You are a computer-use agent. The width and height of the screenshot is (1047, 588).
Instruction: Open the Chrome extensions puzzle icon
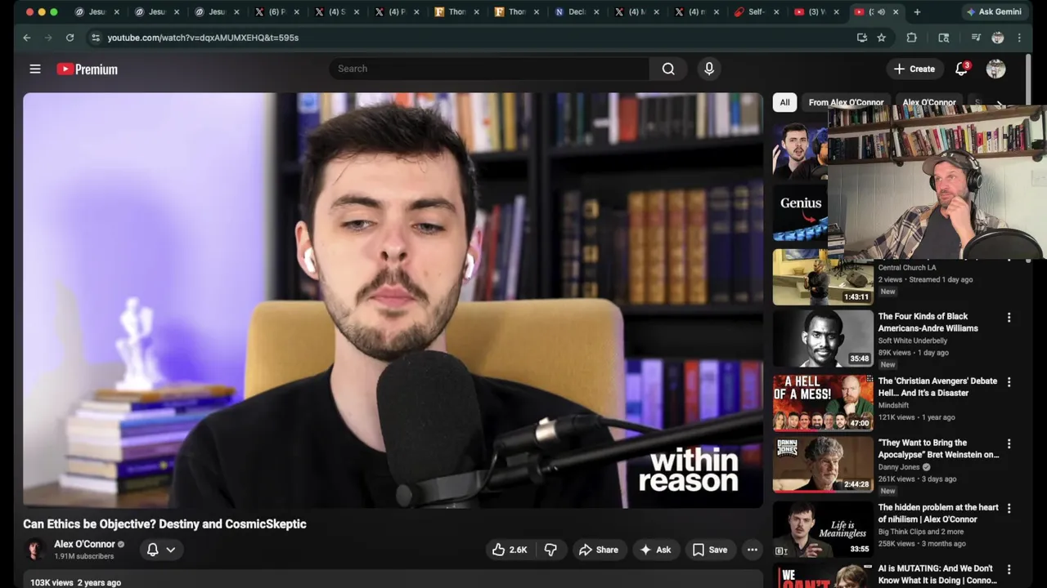[912, 38]
